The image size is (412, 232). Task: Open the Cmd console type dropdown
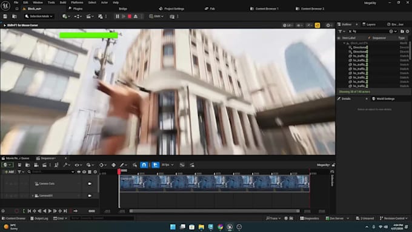(x=60, y=218)
